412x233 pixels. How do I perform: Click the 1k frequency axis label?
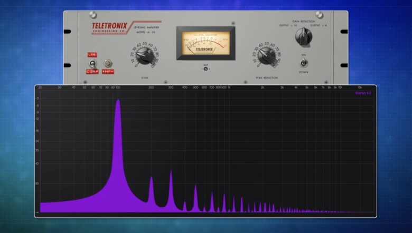229,88
